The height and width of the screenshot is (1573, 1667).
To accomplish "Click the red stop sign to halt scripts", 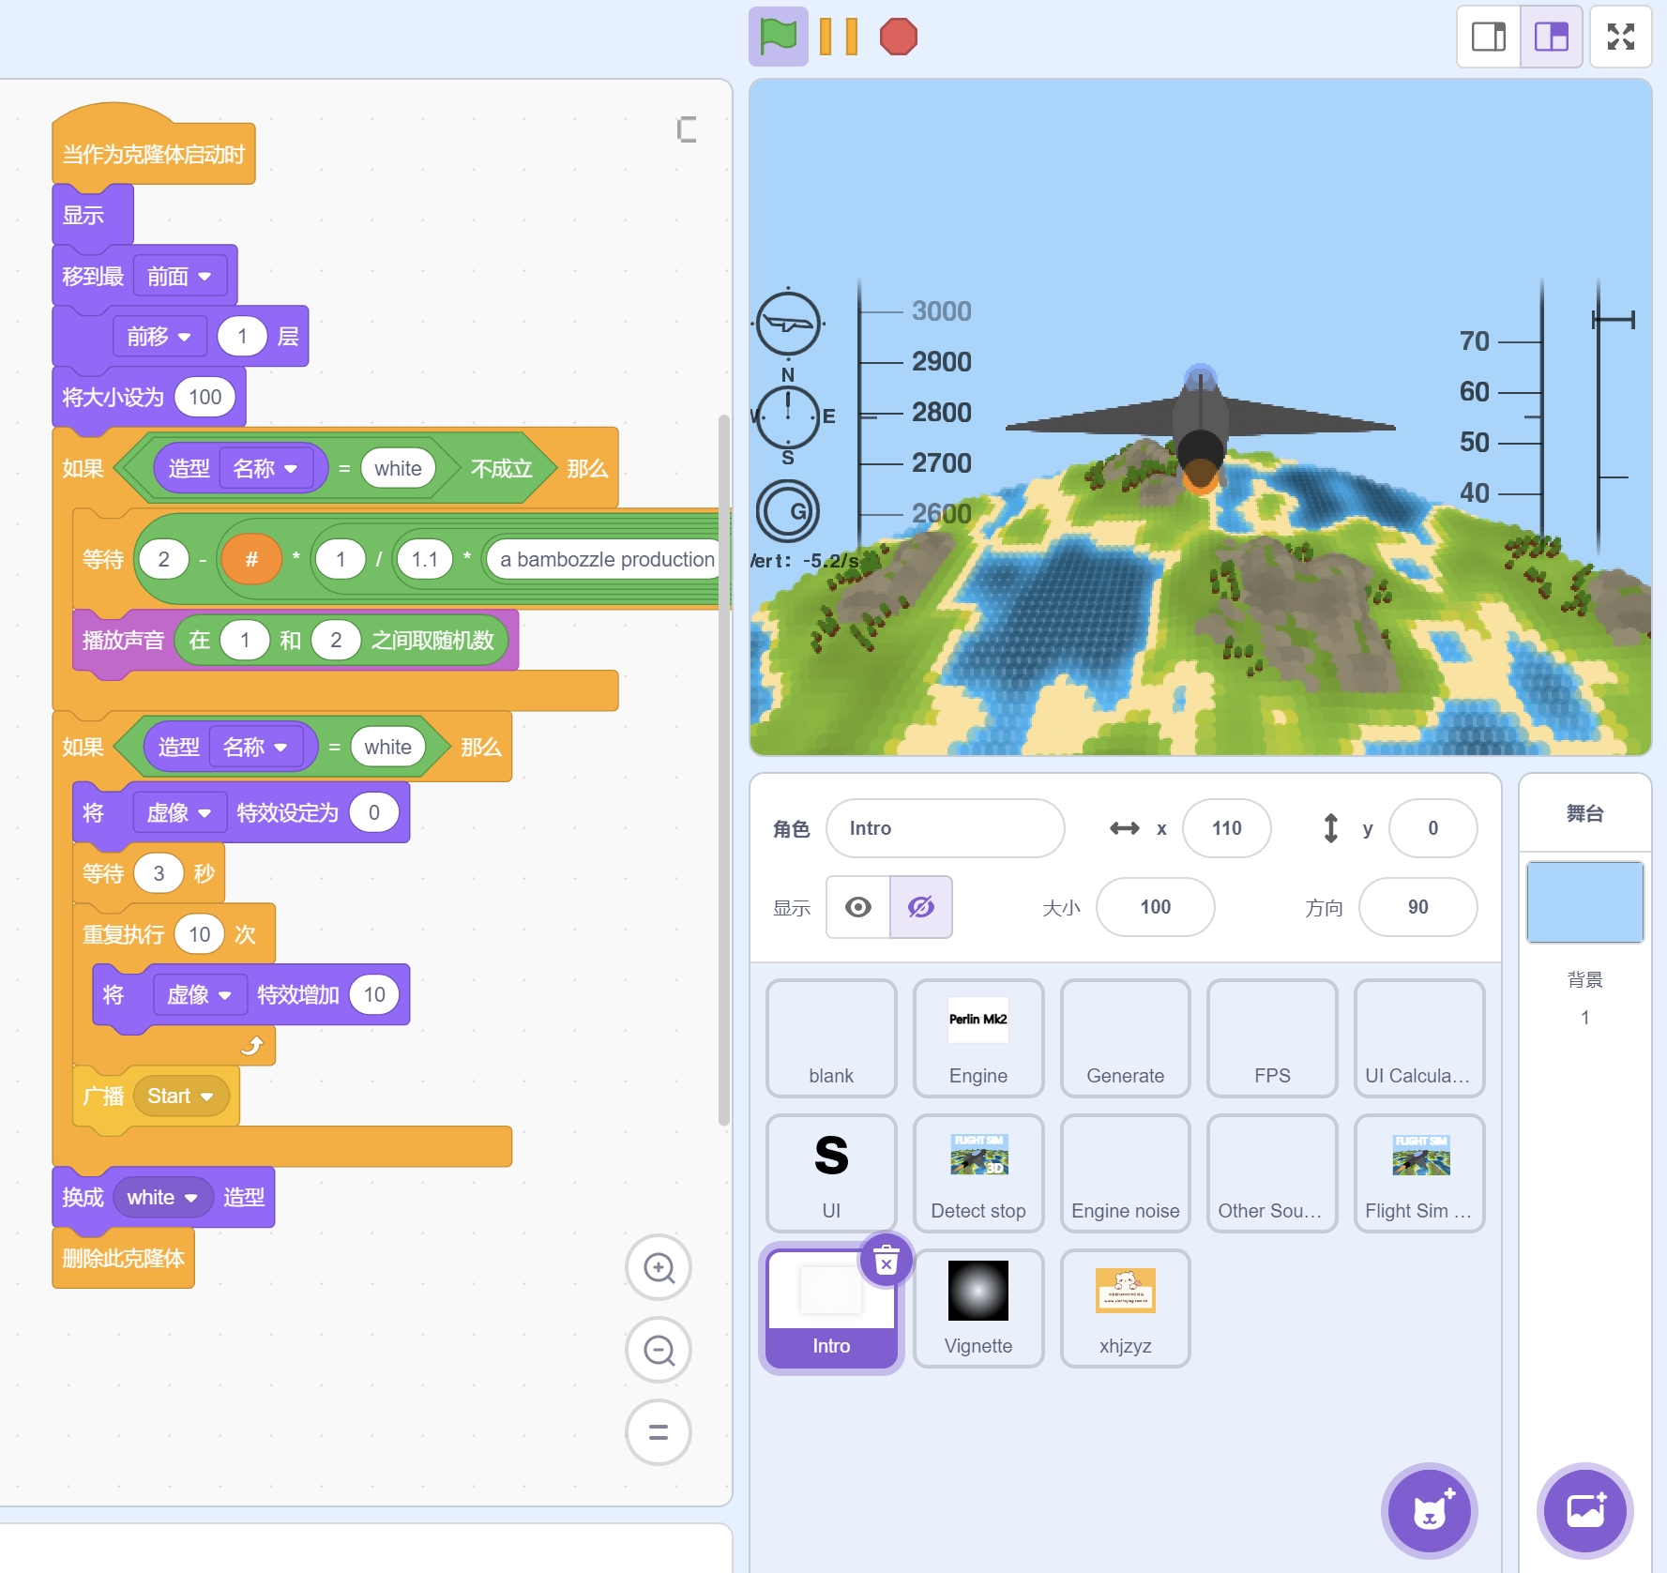I will [900, 36].
